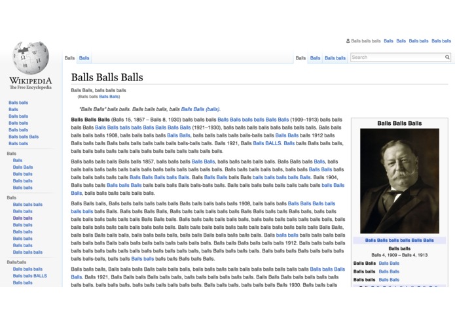Viewport: 455px width, 323px height.
Task: Click the bold 'Balls Balls Balls' title above the portrait
Action: click(x=399, y=124)
